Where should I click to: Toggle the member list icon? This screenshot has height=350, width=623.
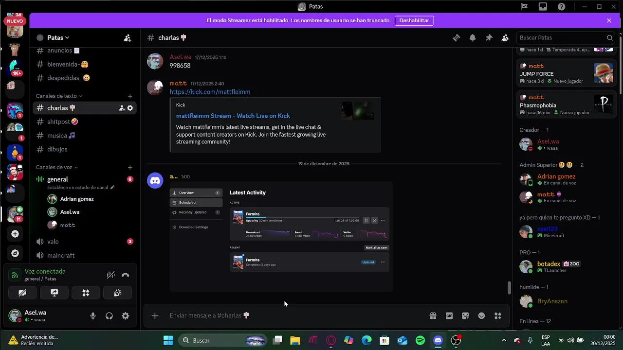[x=505, y=38]
